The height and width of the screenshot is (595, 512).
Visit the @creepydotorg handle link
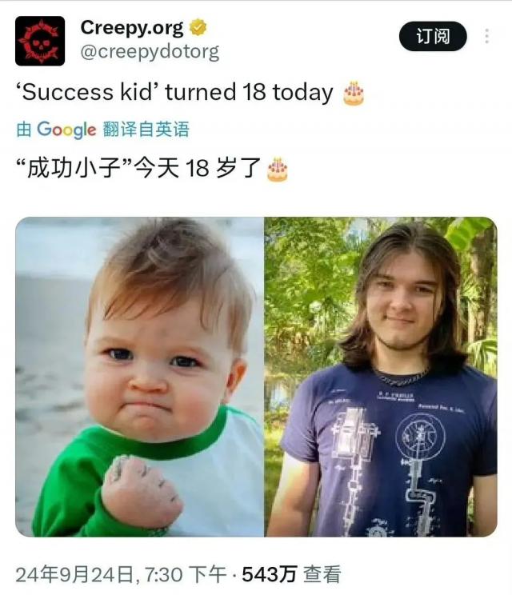(150, 52)
